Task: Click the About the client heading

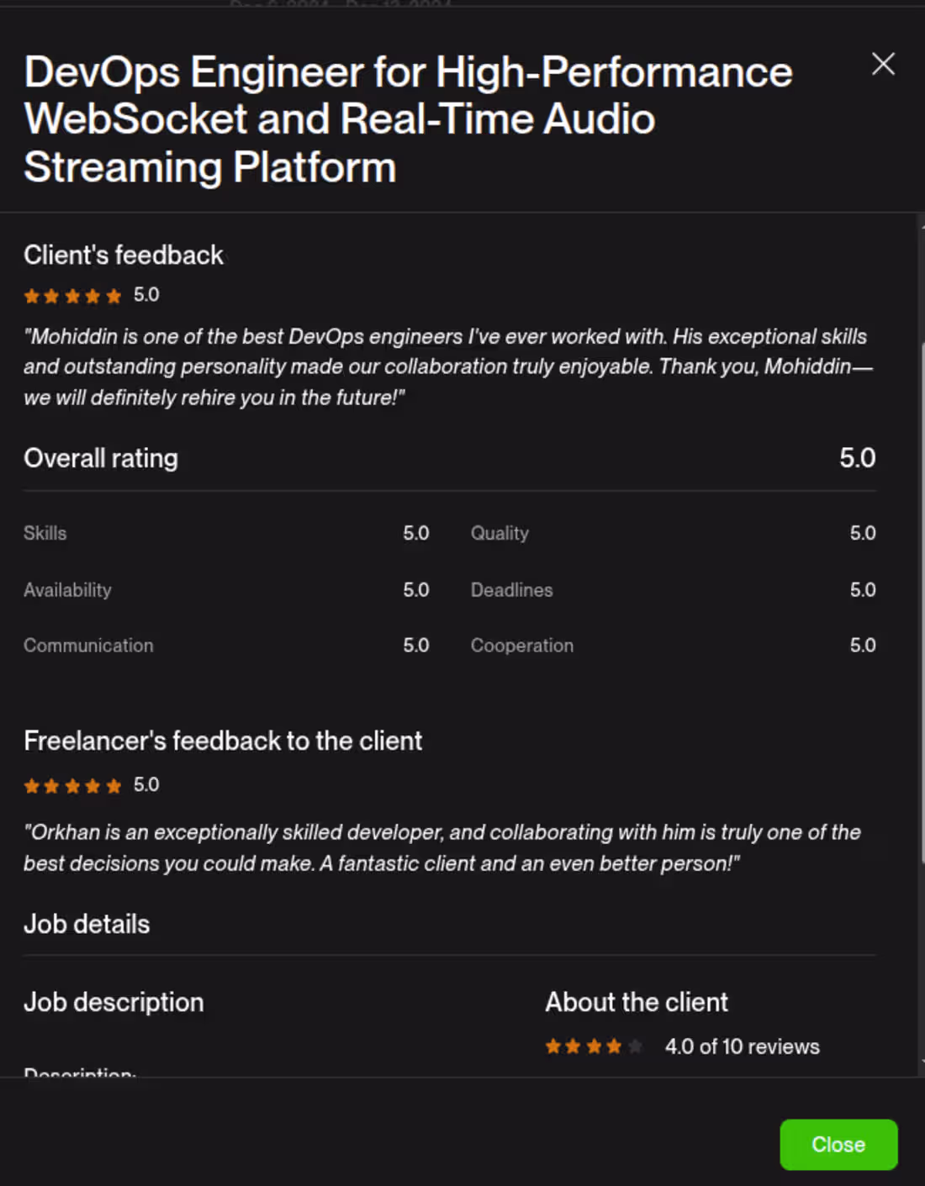Action: (637, 1002)
